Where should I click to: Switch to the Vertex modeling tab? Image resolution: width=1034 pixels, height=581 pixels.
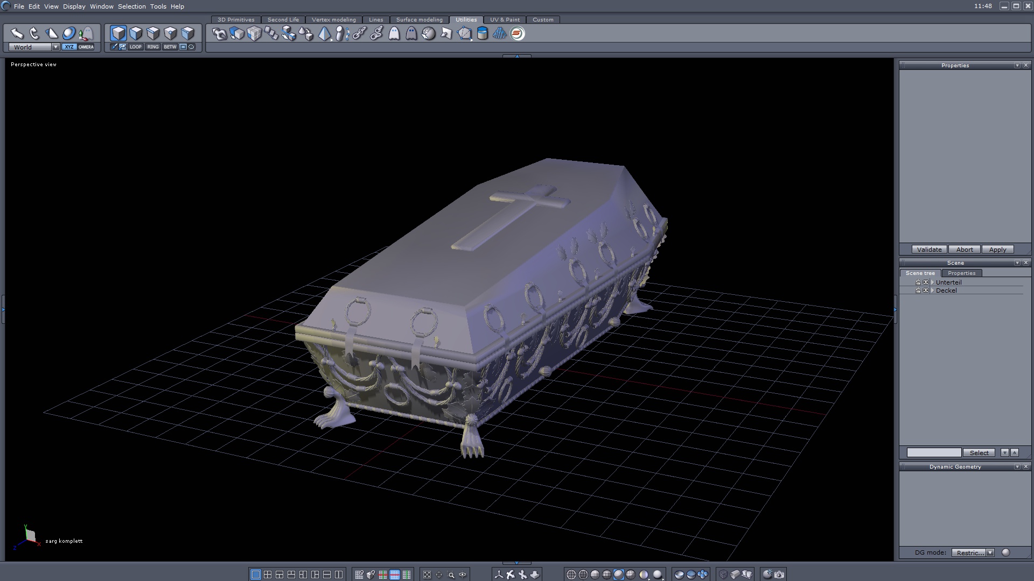pos(333,20)
